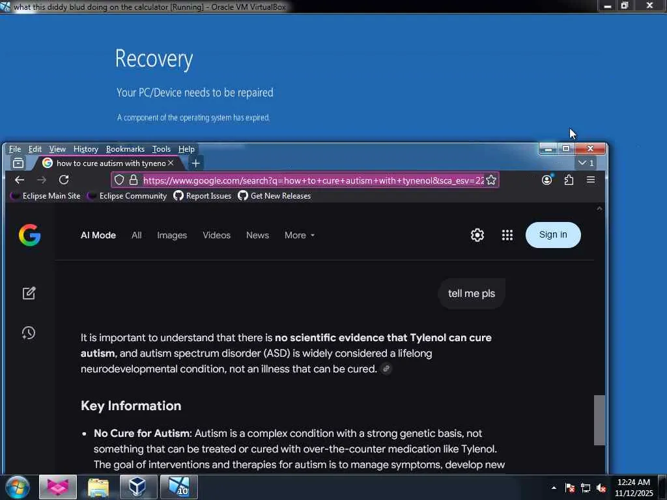
Task: Switch to the All results tab
Action: 137,235
